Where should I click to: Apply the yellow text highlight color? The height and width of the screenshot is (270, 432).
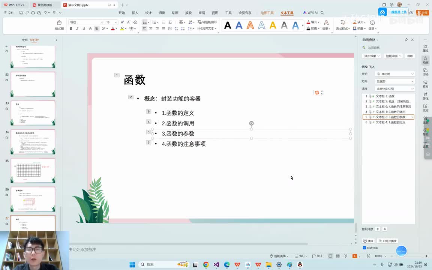tap(122, 28)
